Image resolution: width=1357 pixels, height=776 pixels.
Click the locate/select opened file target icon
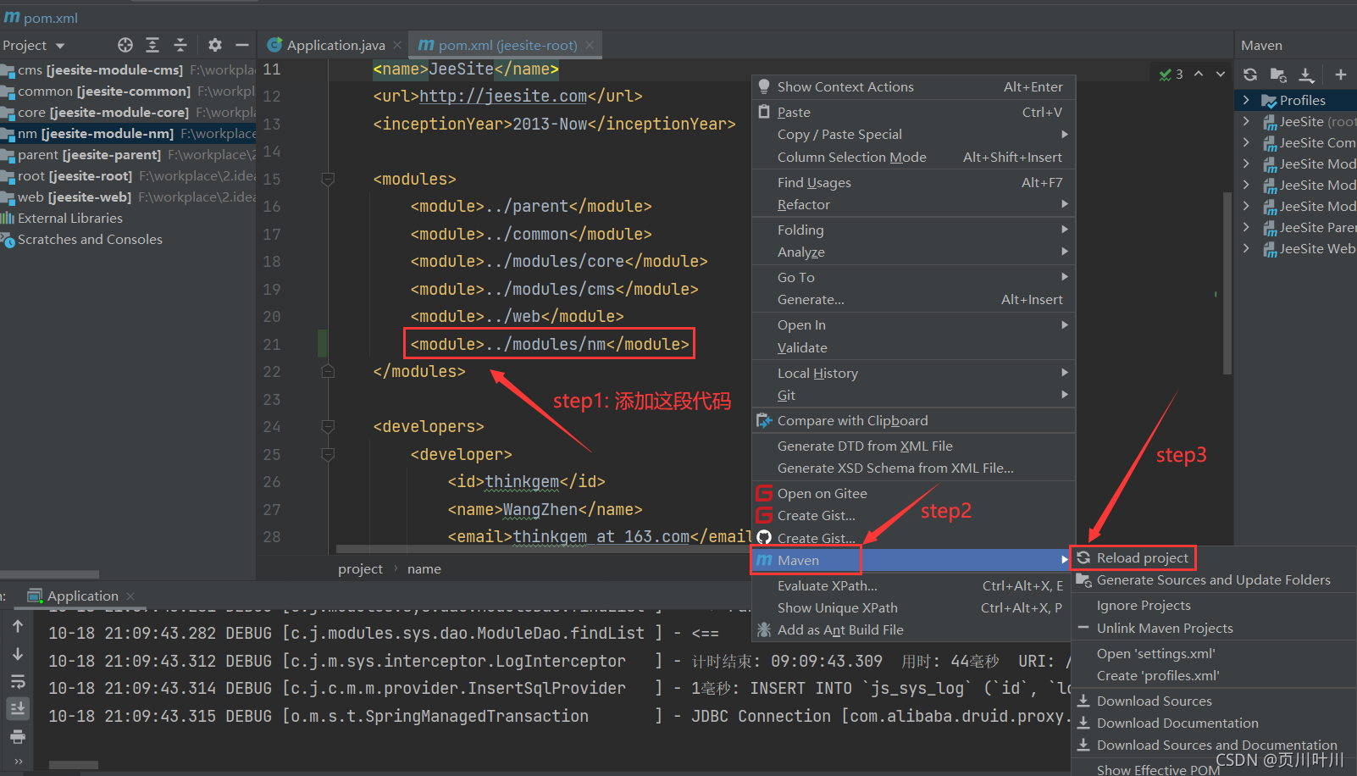(x=125, y=45)
